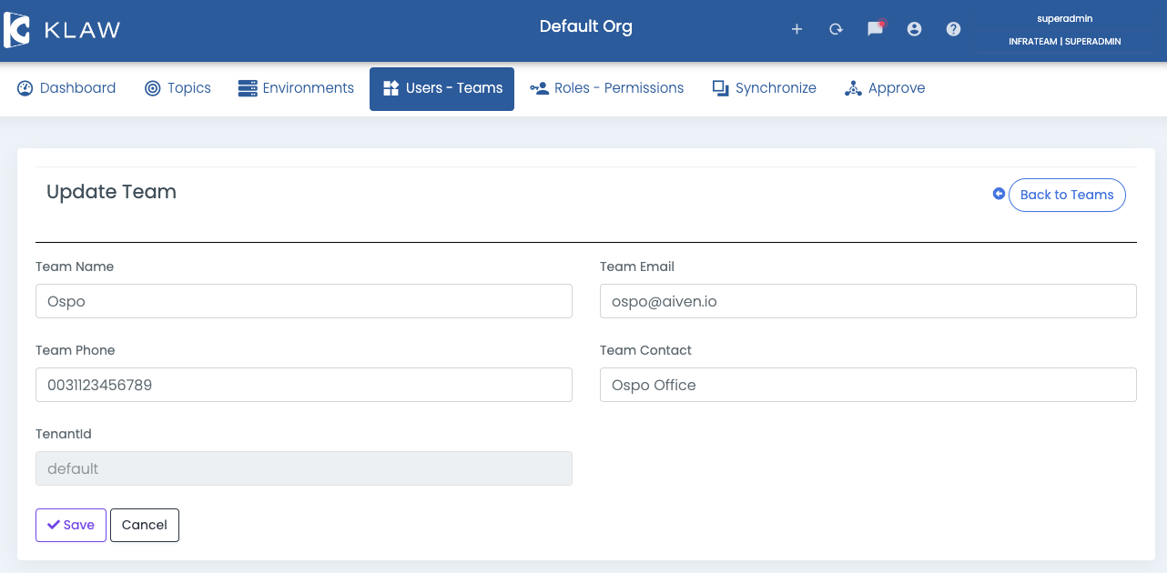
Task: Open the Approve tab
Action: pyautogui.click(x=885, y=88)
